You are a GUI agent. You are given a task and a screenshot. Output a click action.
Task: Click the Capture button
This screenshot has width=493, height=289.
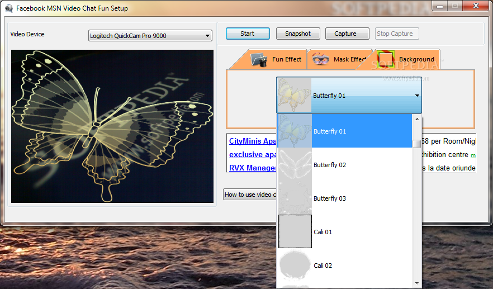[347, 34]
